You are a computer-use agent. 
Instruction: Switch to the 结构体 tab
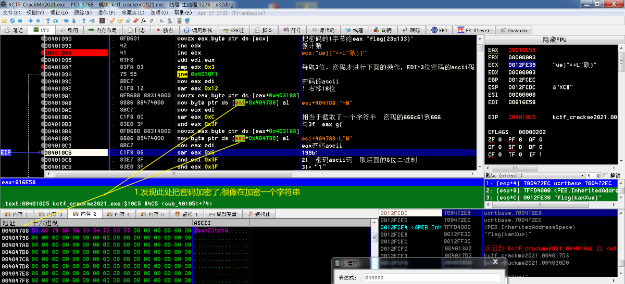(258, 214)
